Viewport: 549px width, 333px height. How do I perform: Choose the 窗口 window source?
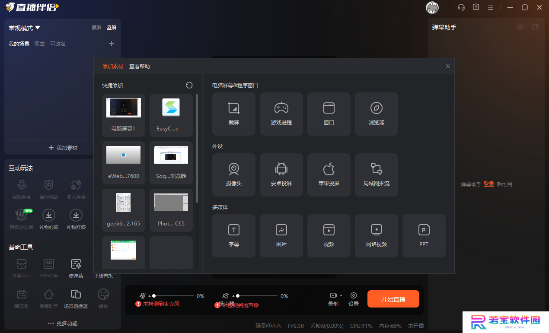tap(329, 114)
